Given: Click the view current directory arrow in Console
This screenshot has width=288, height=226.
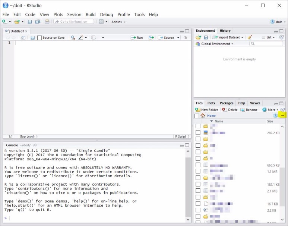Looking at the screenshot, I should [x=35, y=145].
